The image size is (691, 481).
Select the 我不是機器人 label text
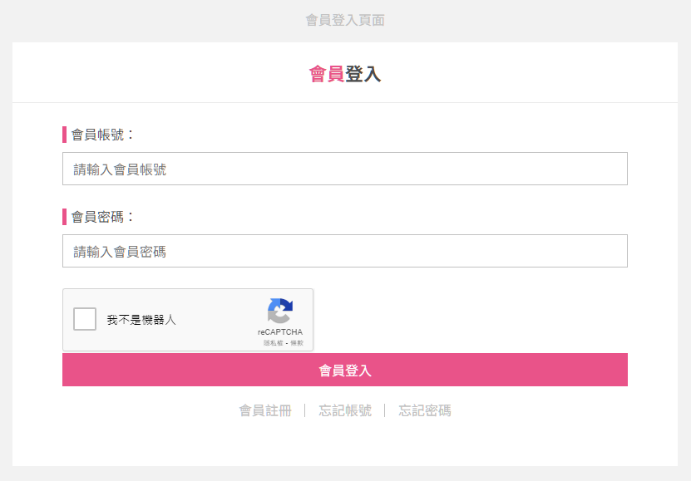(141, 320)
